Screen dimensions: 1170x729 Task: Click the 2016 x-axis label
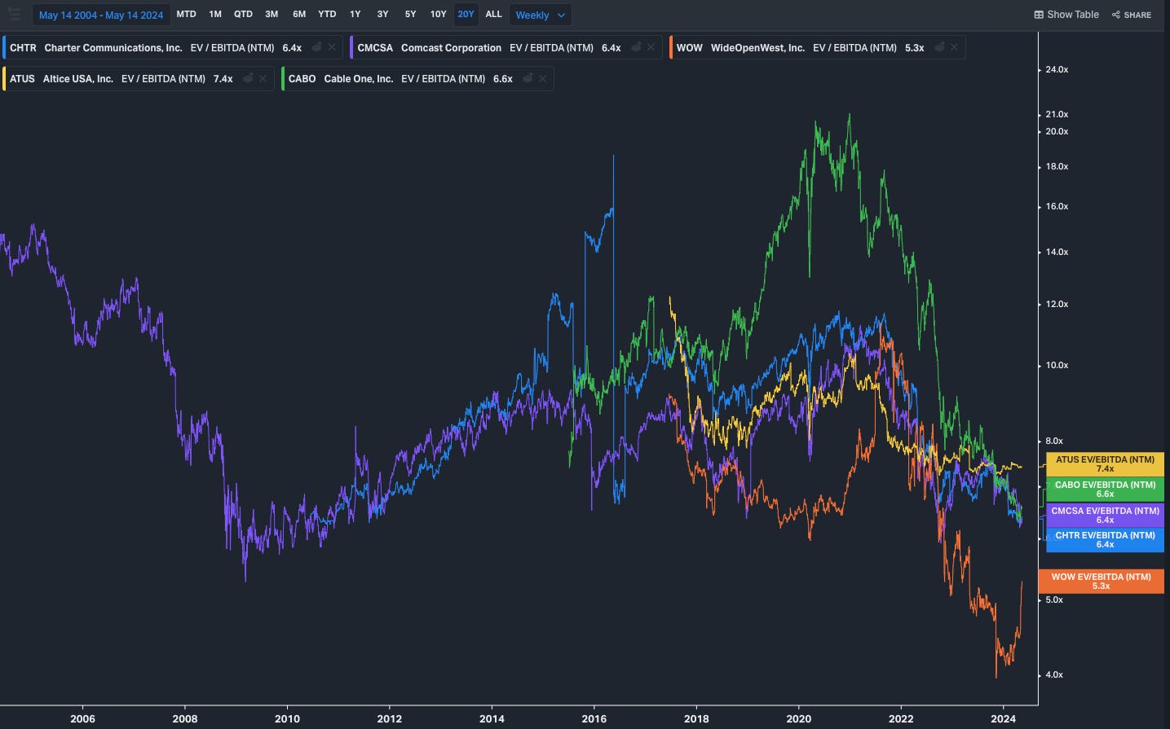point(594,718)
